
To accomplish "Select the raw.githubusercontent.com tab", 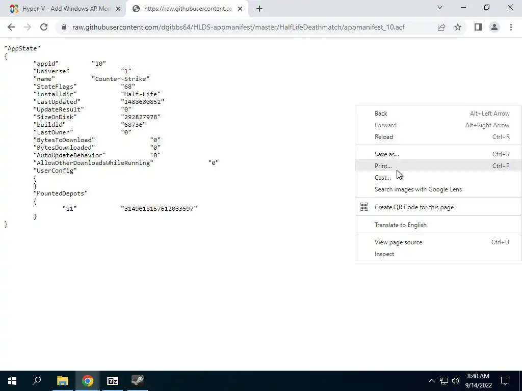I will click(187, 9).
